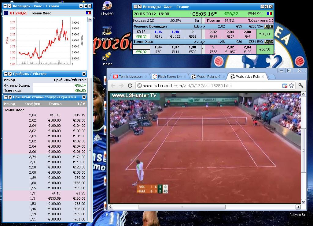Viewport: 313px width, 226px height.
Task: Pin the top-right Ставки window
Action: click(x=267, y=7)
